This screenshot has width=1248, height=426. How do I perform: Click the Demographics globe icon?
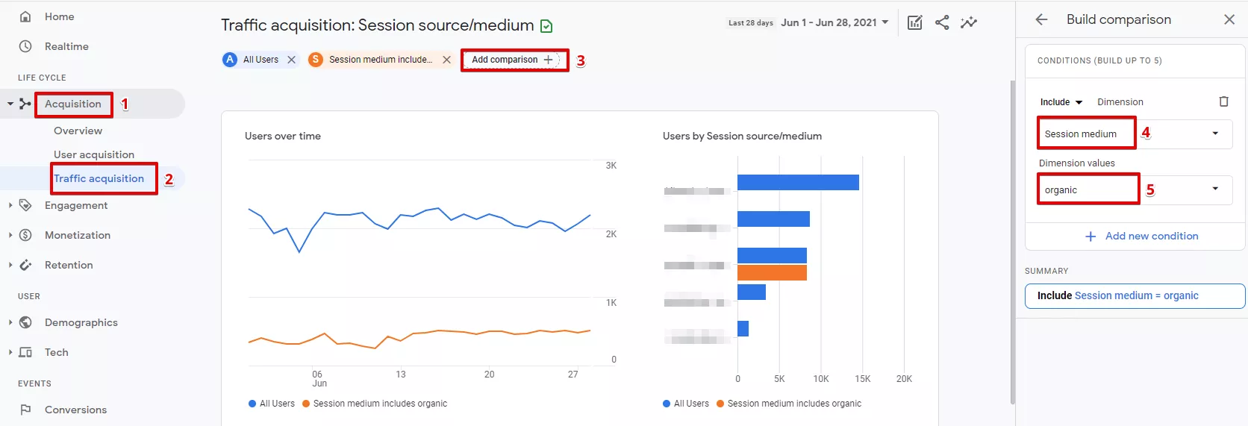pos(25,322)
